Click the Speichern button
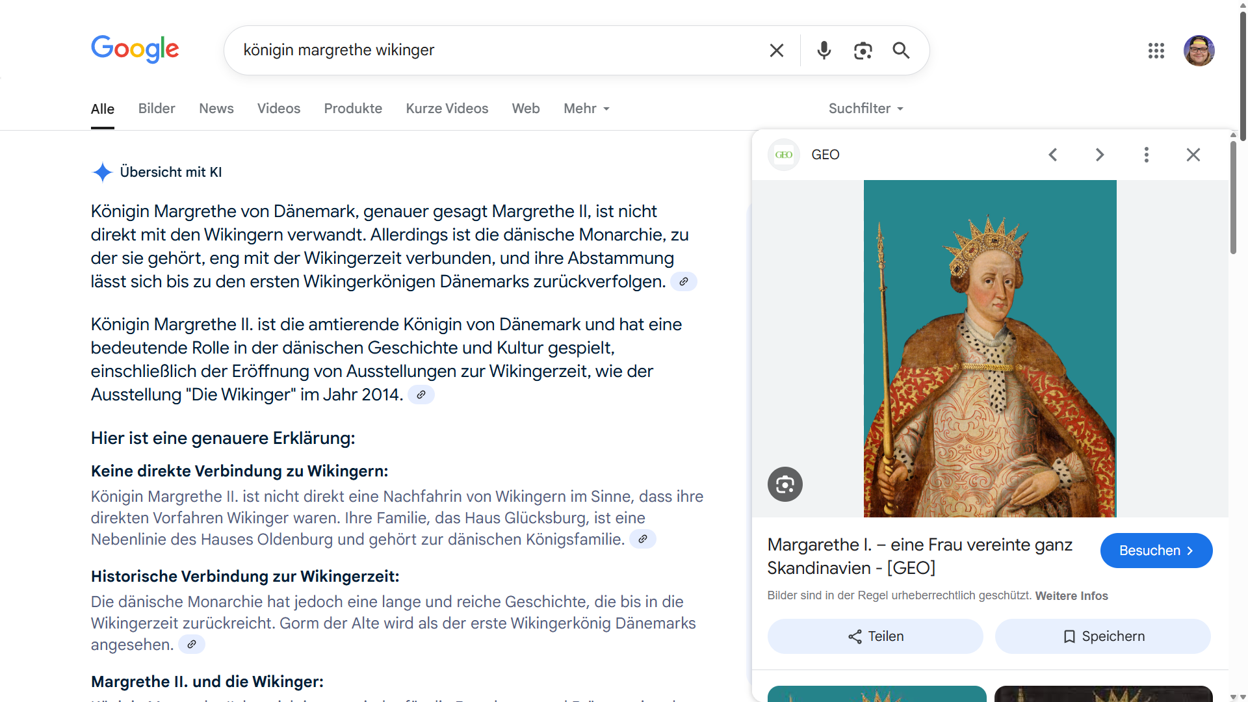The image size is (1248, 702). click(1103, 636)
